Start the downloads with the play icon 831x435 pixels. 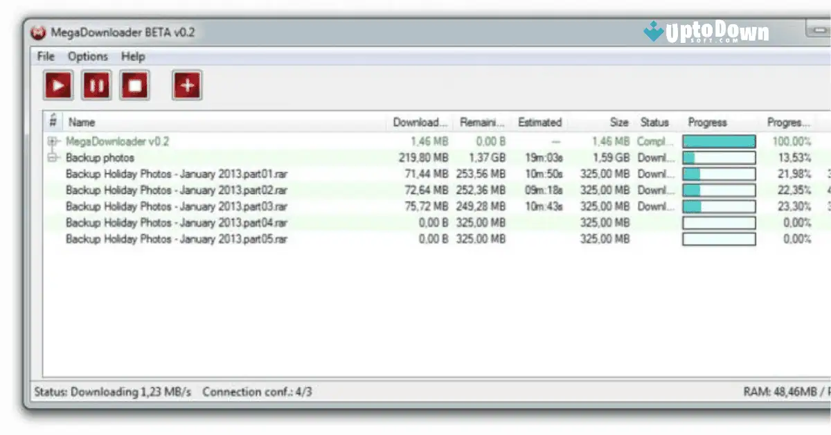click(x=58, y=85)
